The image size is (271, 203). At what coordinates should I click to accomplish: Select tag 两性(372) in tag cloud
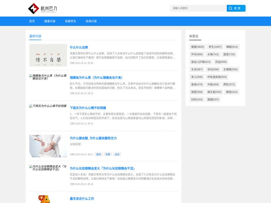click(x=229, y=85)
